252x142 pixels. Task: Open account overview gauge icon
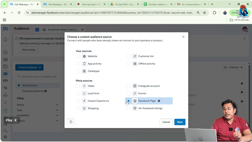[5, 52]
